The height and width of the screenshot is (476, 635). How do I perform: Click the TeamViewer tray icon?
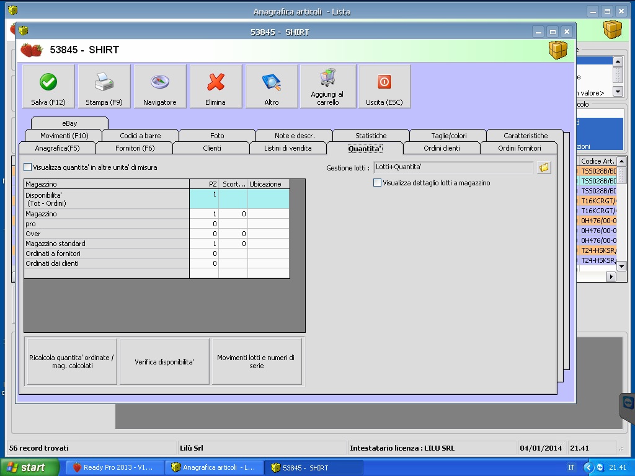[x=600, y=467]
